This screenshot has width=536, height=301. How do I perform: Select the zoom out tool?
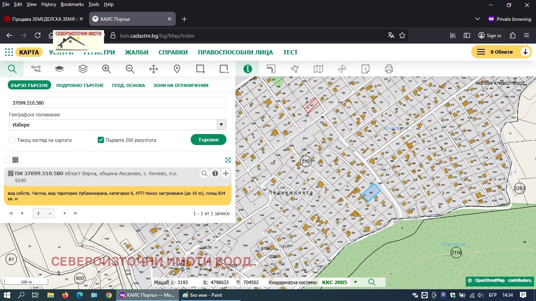[129, 69]
